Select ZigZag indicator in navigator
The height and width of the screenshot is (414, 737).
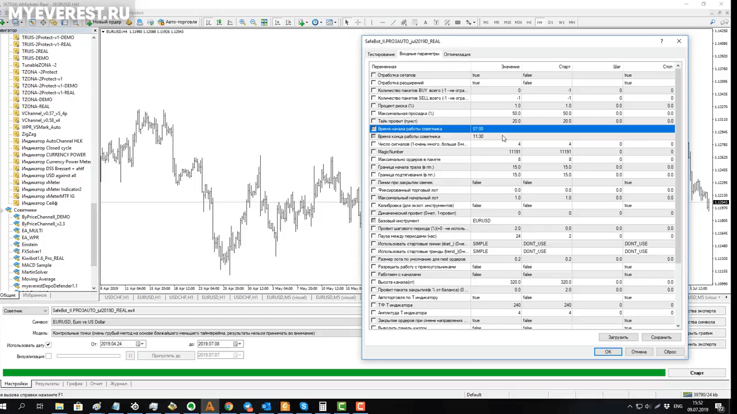point(29,134)
